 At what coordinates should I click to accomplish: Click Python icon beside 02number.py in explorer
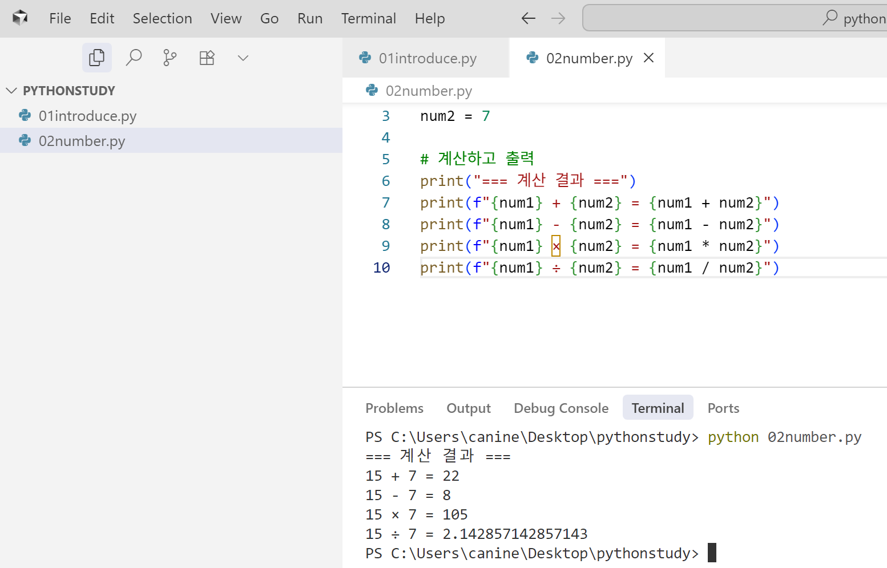click(x=25, y=140)
